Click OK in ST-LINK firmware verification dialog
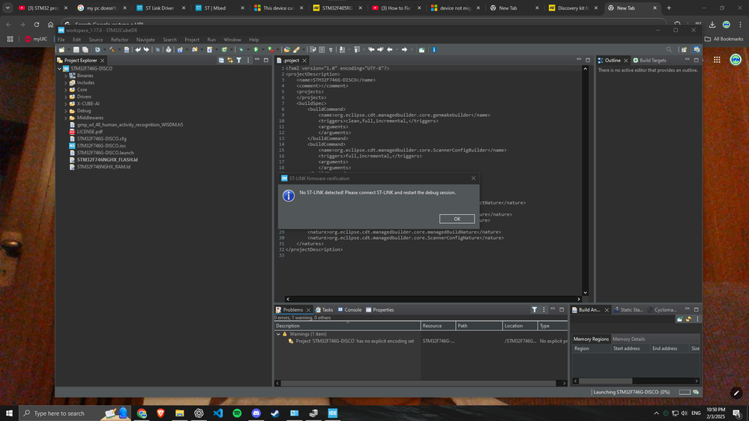Screen dimensions: 749x421 point(457,219)
